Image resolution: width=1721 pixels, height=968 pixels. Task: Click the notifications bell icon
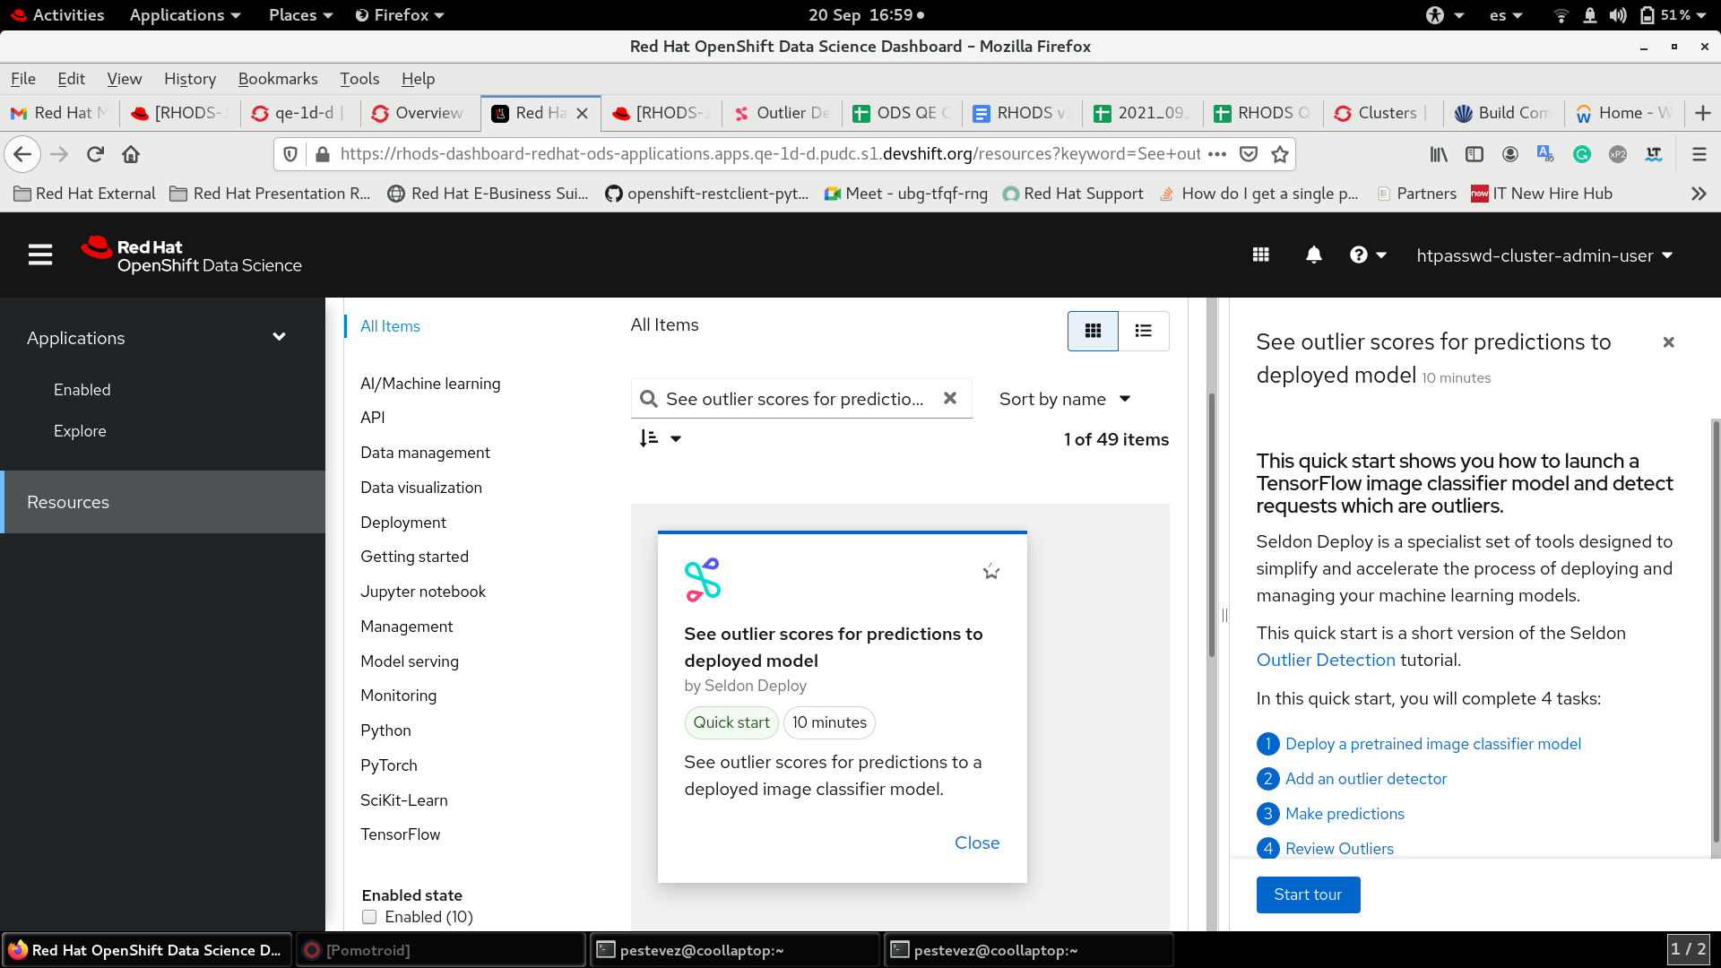(1313, 255)
